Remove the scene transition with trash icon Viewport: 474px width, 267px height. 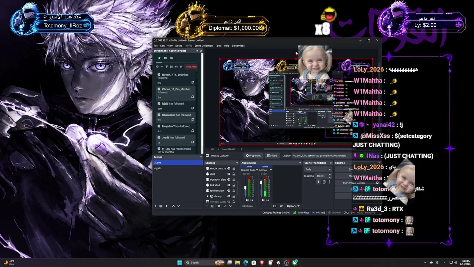[324, 182]
